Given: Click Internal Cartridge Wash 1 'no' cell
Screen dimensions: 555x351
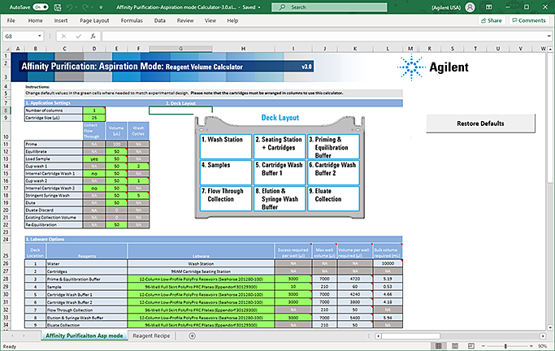Looking at the screenshot, I should (93, 174).
